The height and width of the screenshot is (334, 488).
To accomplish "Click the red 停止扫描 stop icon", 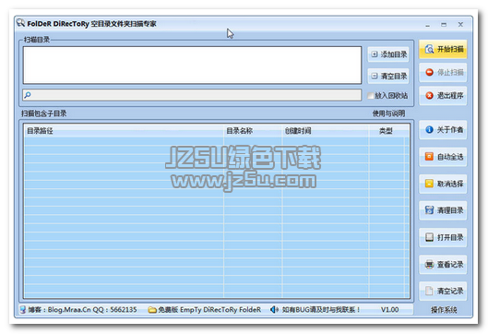I will pos(430,72).
